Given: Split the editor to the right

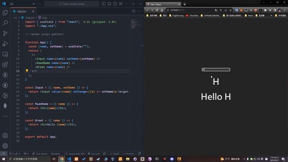Looking at the screenshot, I should [x=134, y=11].
